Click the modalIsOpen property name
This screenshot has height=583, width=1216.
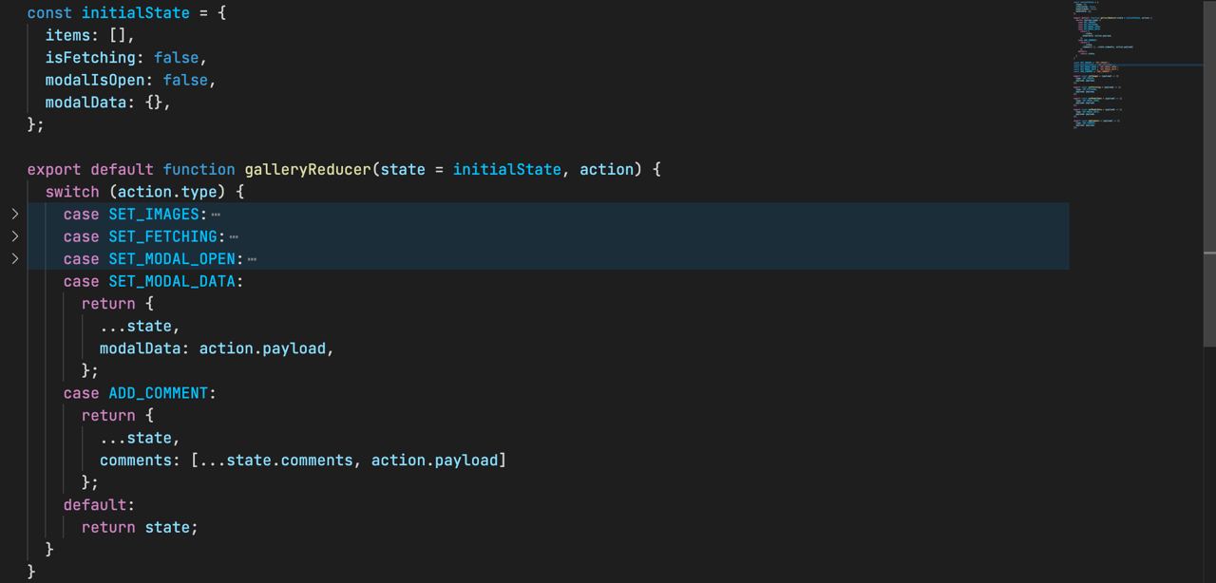tap(94, 81)
